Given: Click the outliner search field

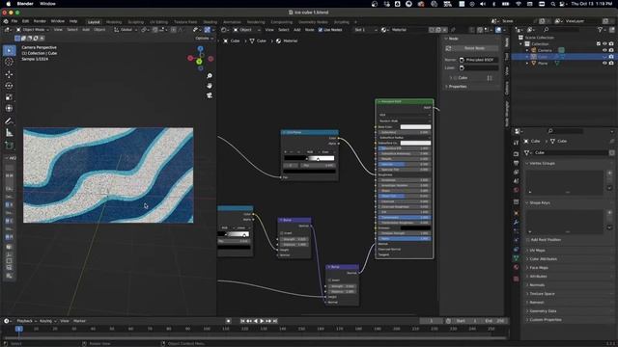Looking at the screenshot, I should pos(561,30).
